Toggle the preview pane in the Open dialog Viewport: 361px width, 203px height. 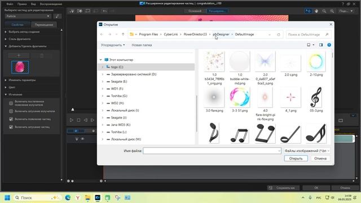pos(321,45)
